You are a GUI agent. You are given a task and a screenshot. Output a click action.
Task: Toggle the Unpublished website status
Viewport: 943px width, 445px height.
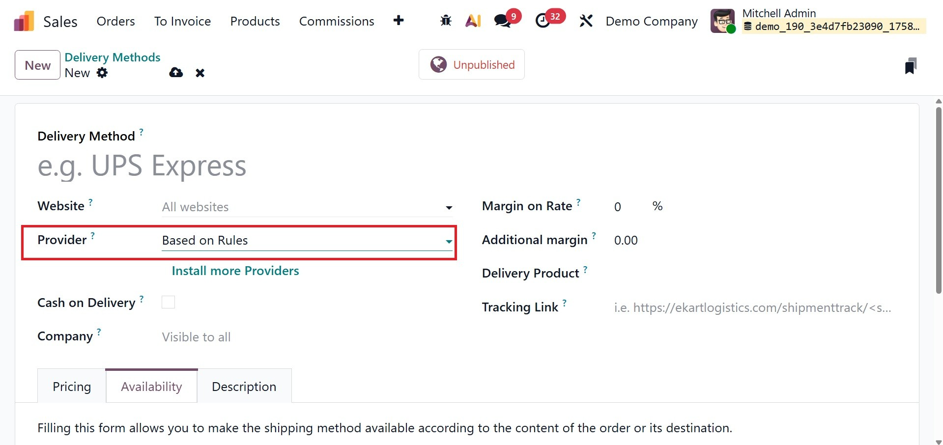472,64
